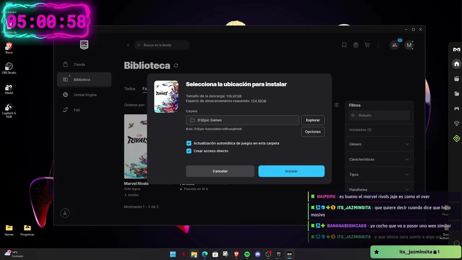
Task: Open Microsoft Store from the taskbar
Action: click(215, 254)
